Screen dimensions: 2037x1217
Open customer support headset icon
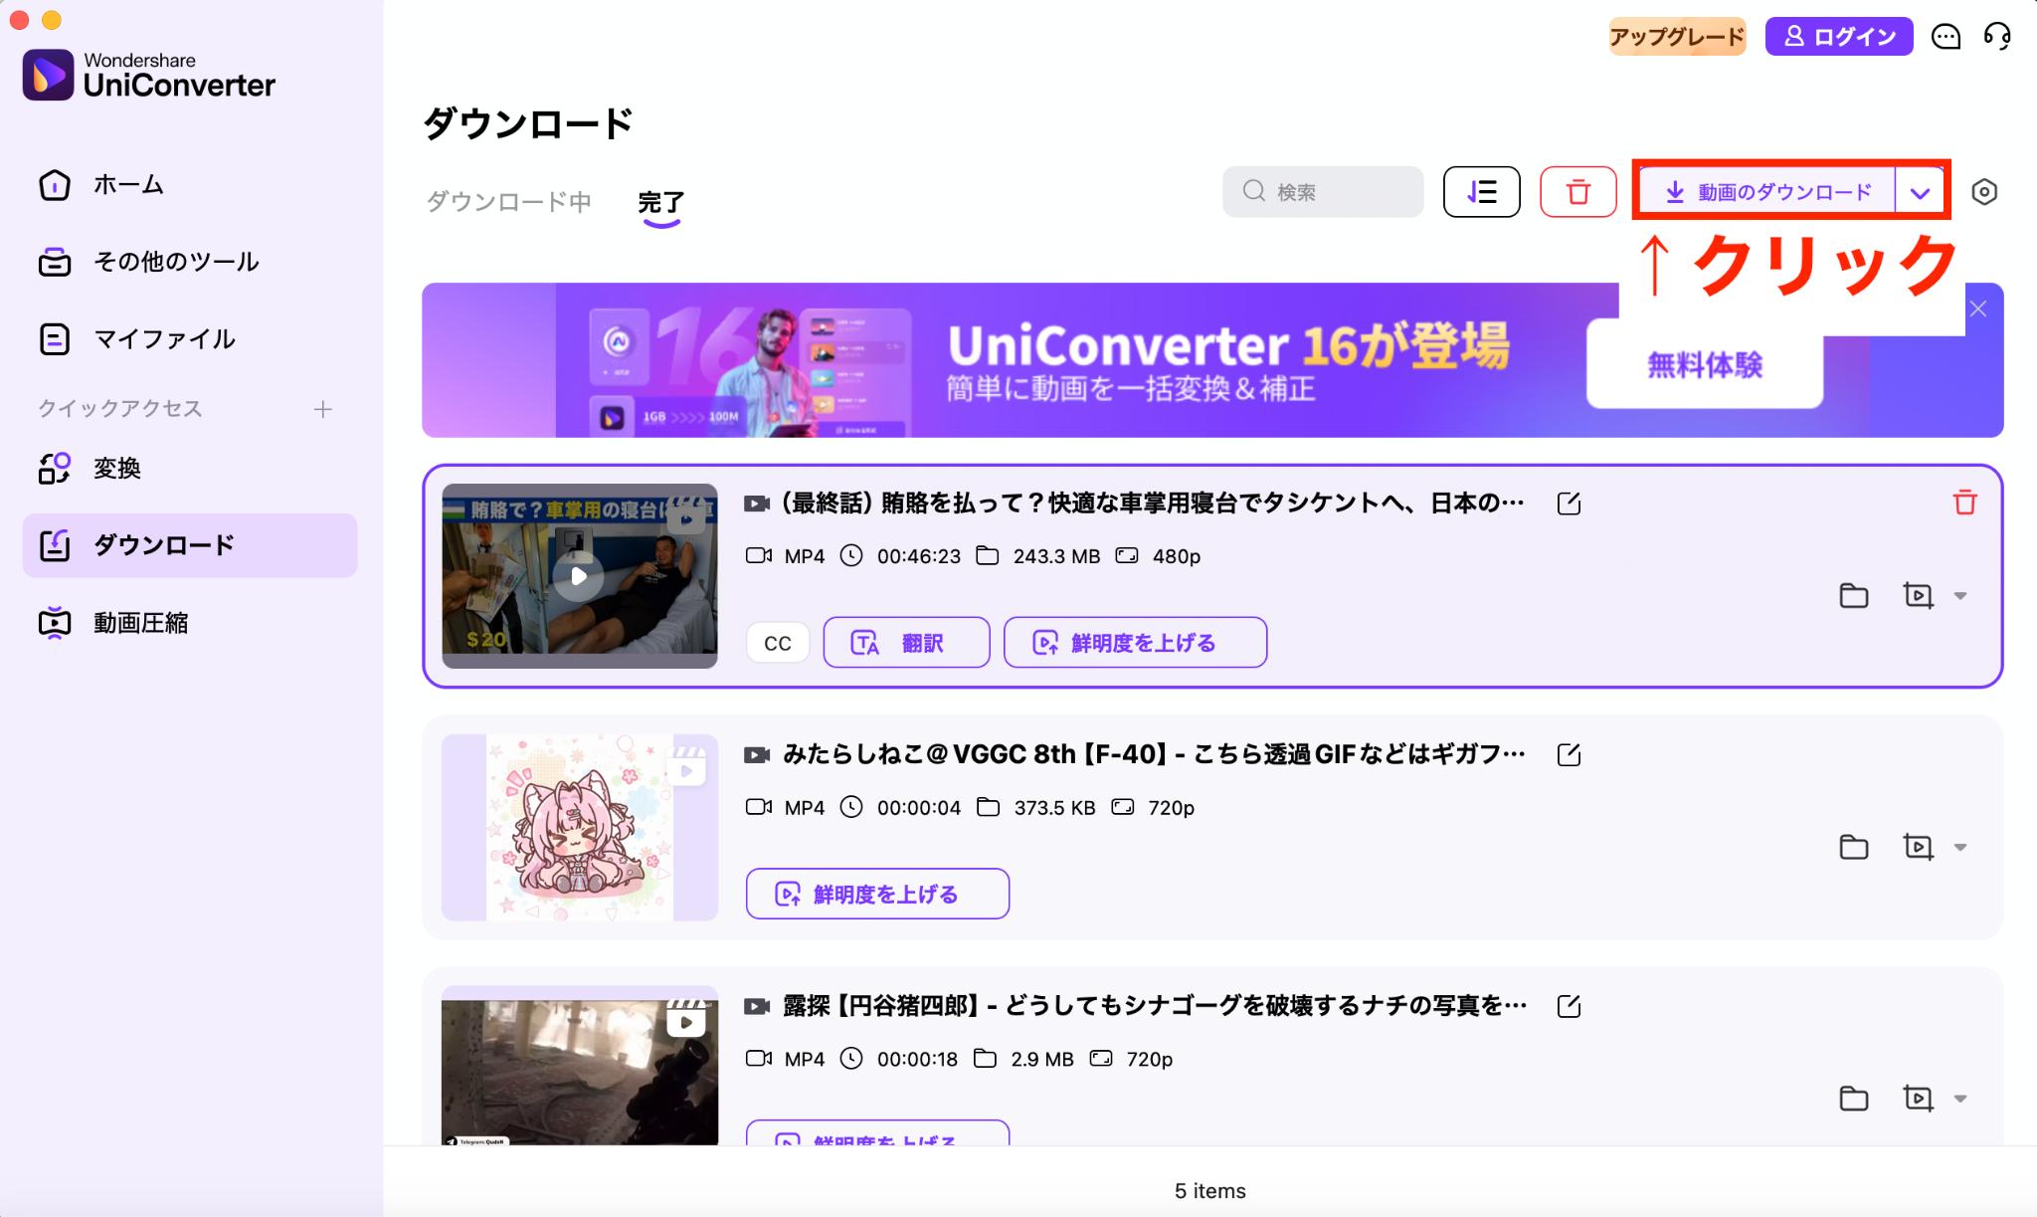[x=1997, y=37]
